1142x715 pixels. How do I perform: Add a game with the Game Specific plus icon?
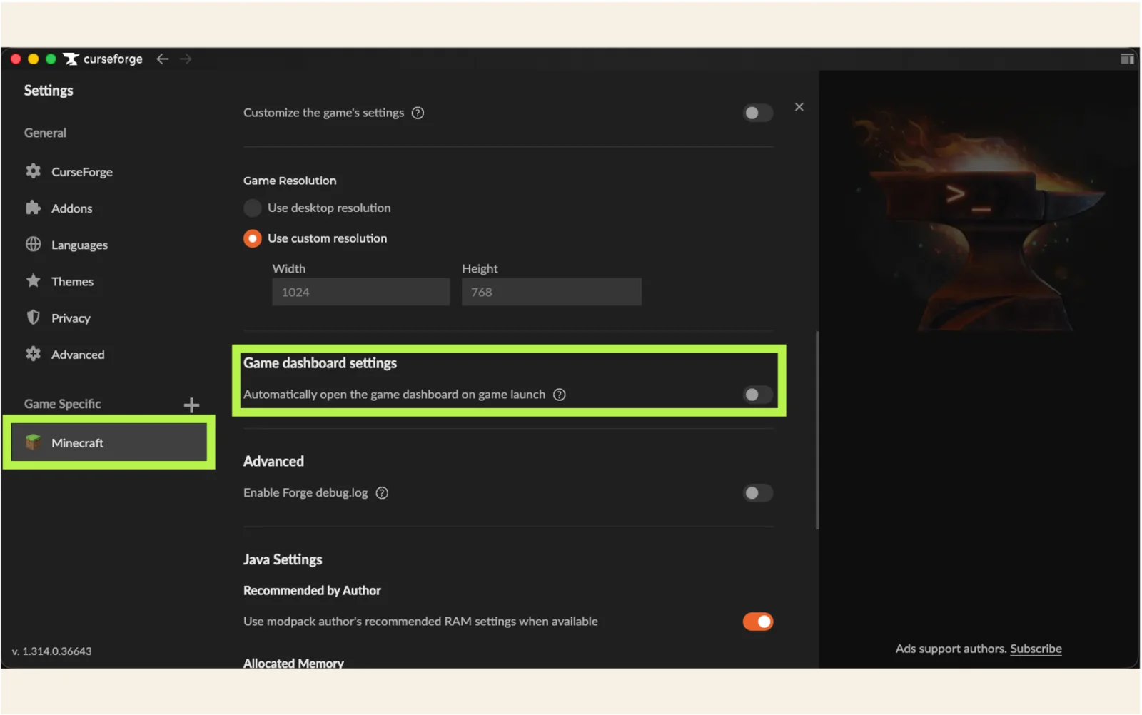click(x=191, y=405)
